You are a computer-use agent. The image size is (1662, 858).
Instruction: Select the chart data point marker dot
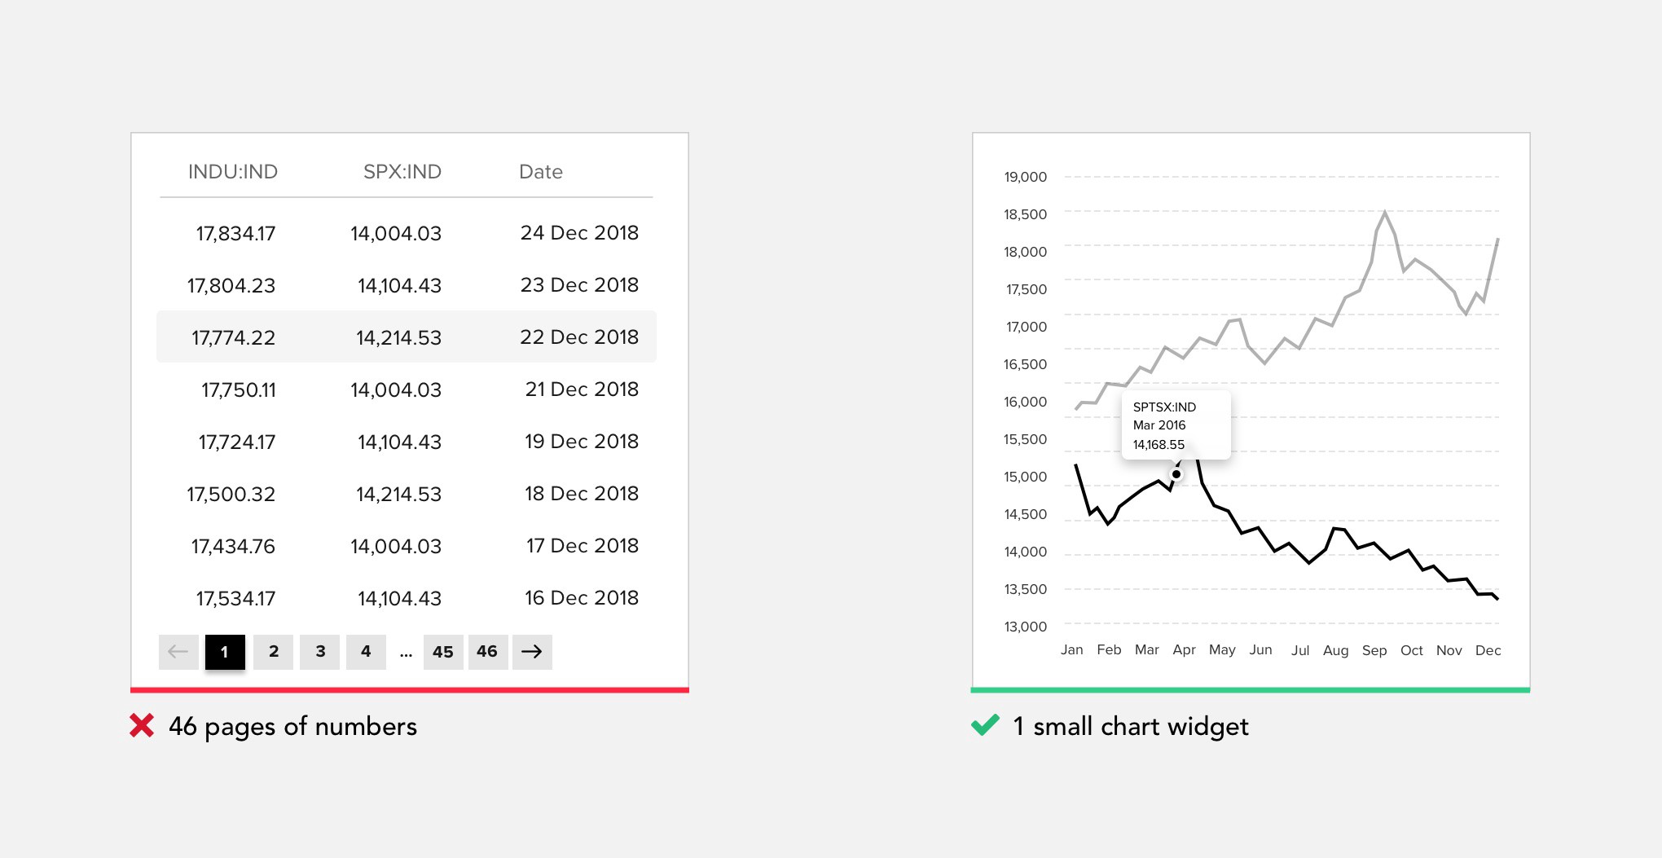tap(1176, 474)
